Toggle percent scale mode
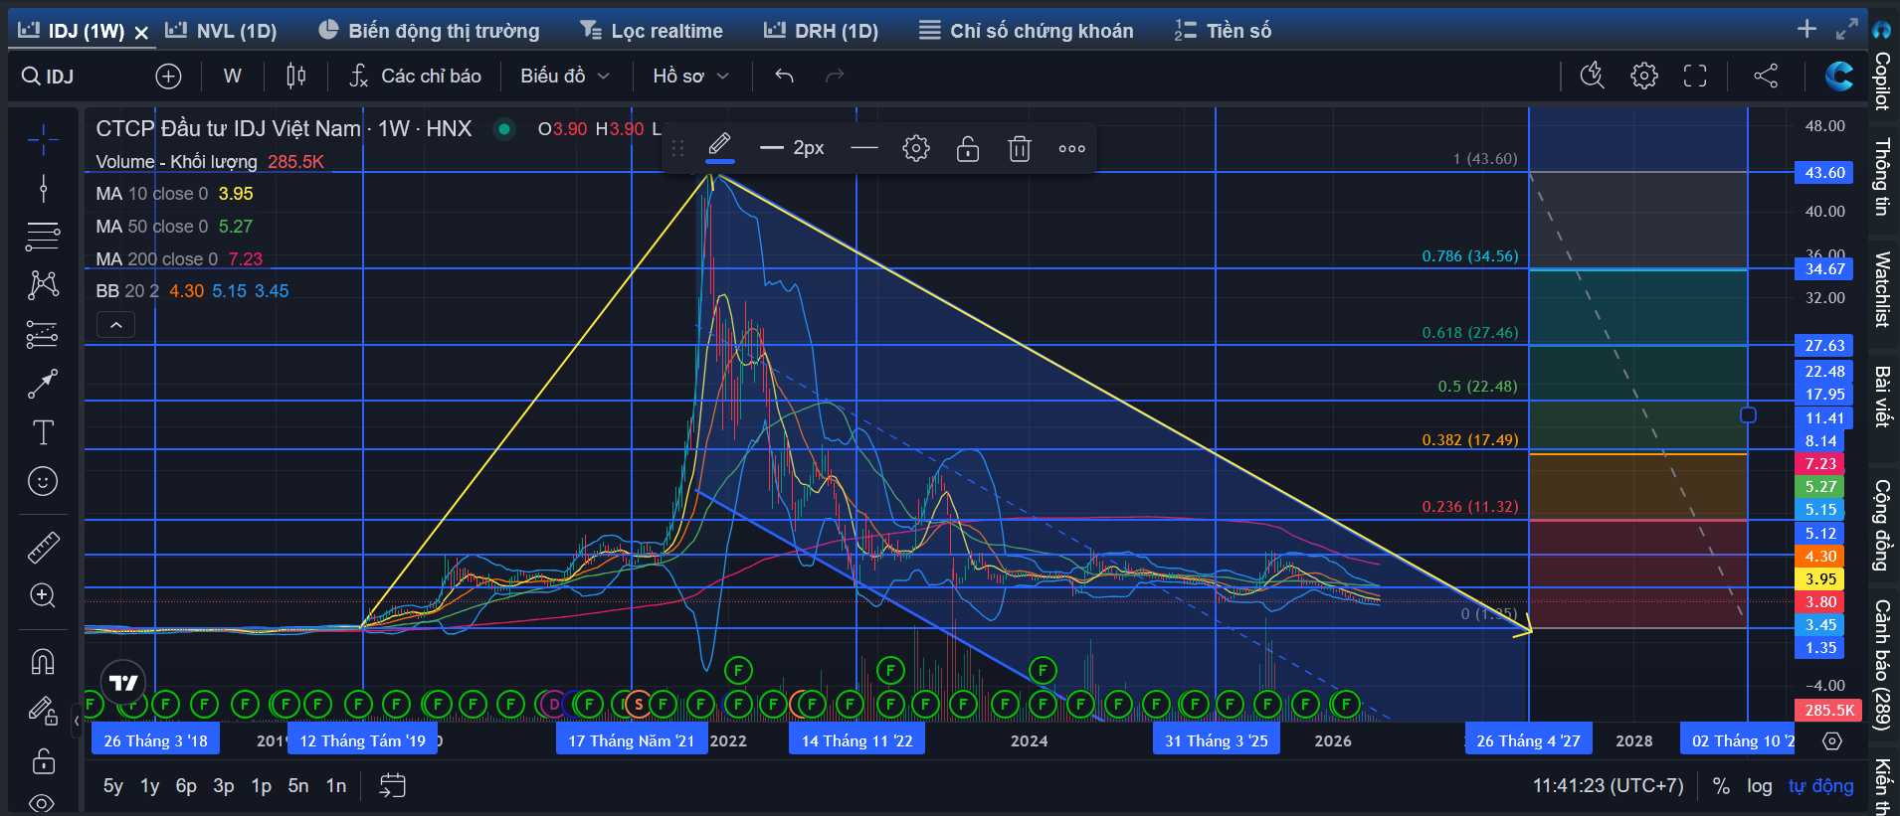 pos(1721,786)
